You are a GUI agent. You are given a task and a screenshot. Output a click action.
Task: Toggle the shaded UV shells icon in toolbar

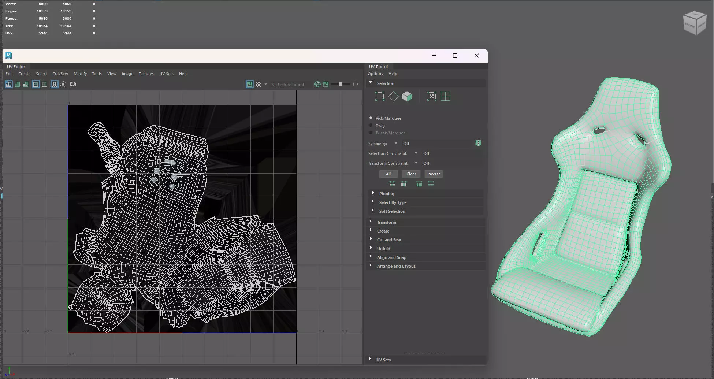pos(17,84)
